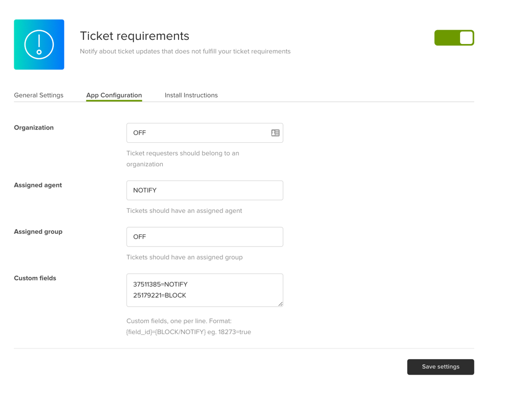The width and height of the screenshot is (524, 393).
Task: Select the App Configuration tab
Action: tap(114, 95)
